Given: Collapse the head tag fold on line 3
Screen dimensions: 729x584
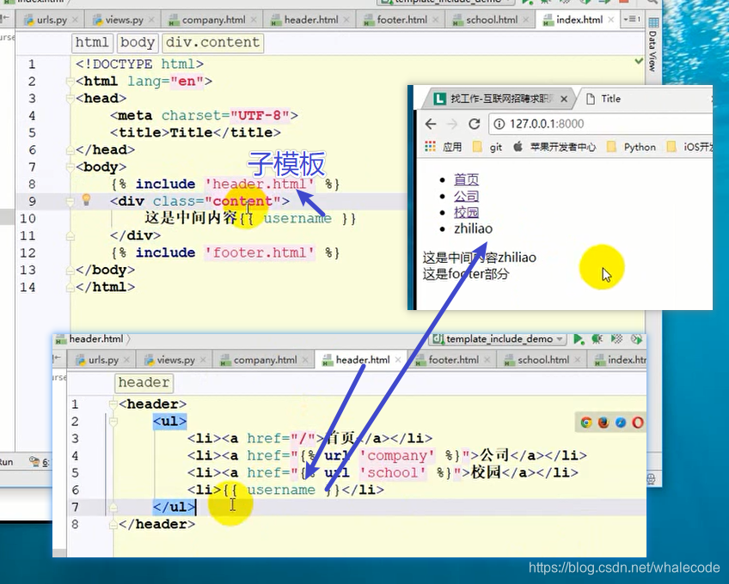Looking at the screenshot, I should point(70,99).
